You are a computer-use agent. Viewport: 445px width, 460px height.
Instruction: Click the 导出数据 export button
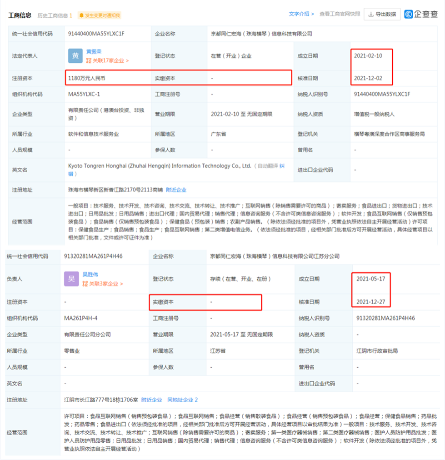pos(383,14)
